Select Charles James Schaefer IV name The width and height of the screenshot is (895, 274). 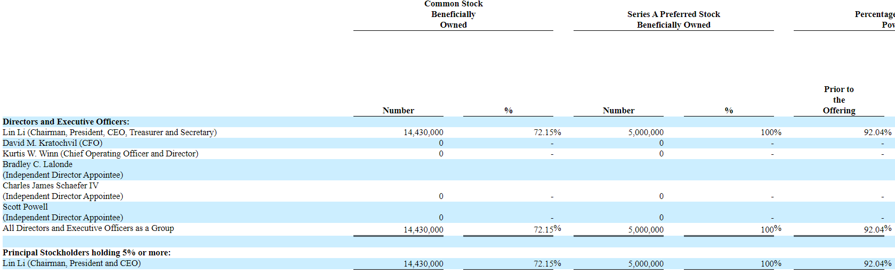click(51, 186)
